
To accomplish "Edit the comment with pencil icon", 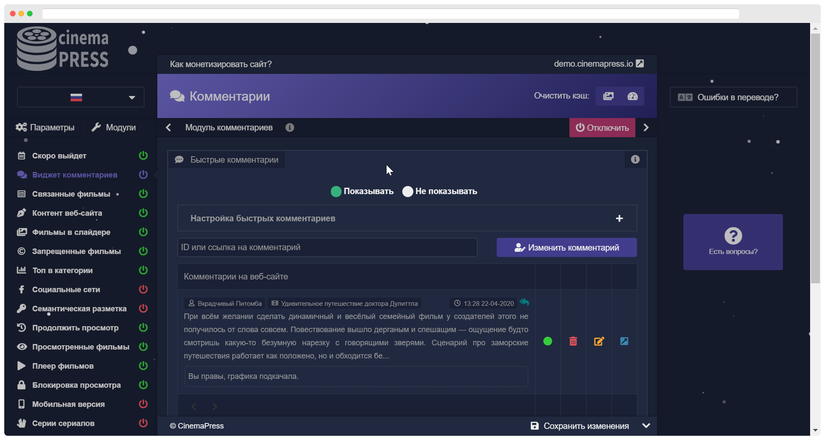I will [x=599, y=341].
